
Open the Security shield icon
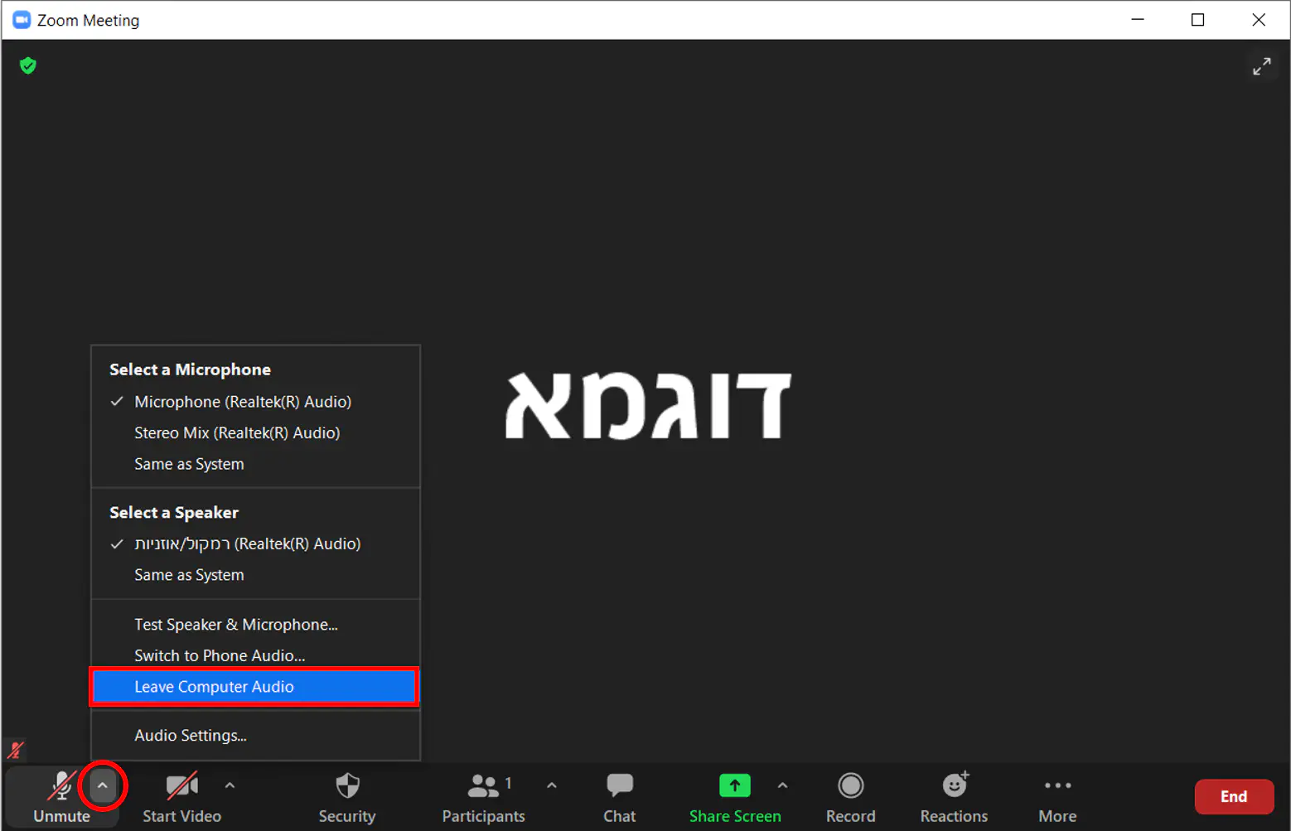pyautogui.click(x=347, y=786)
